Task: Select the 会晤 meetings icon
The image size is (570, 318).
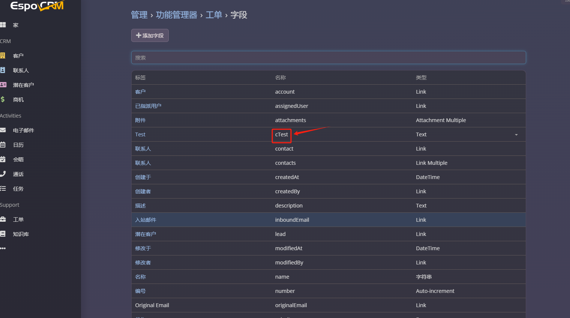Action: 3,160
